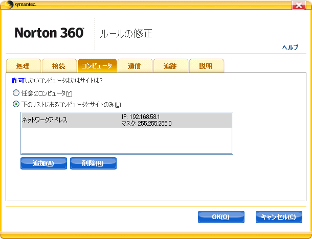Open the ヘルプ link
Viewport: 312px width, 239px height.
point(290,47)
